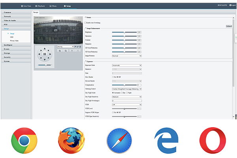Image resolution: width=237 pixels, height=158 pixels.
Task: Open the Video & Audio sidebar menu
Action: coord(16,21)
